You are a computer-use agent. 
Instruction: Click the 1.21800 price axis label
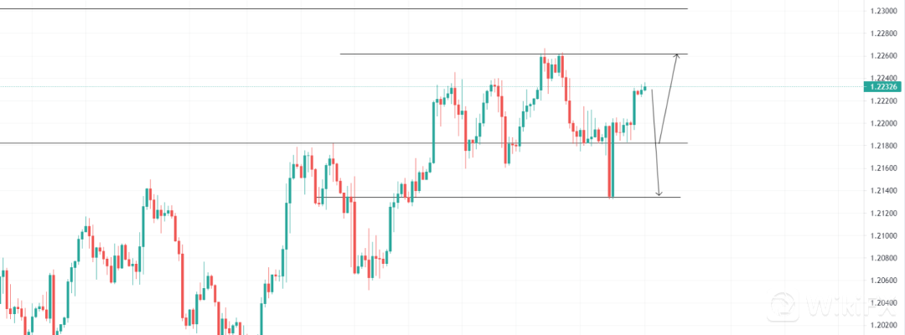(882, 146)
